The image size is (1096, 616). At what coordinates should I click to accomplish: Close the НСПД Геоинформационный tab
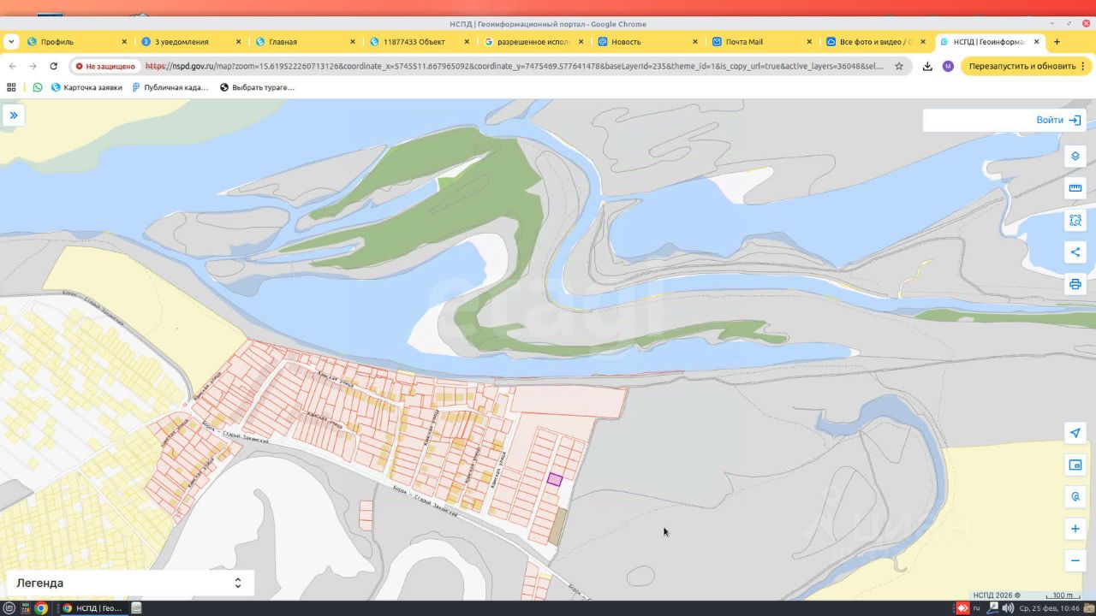[x=1037, y=42]
